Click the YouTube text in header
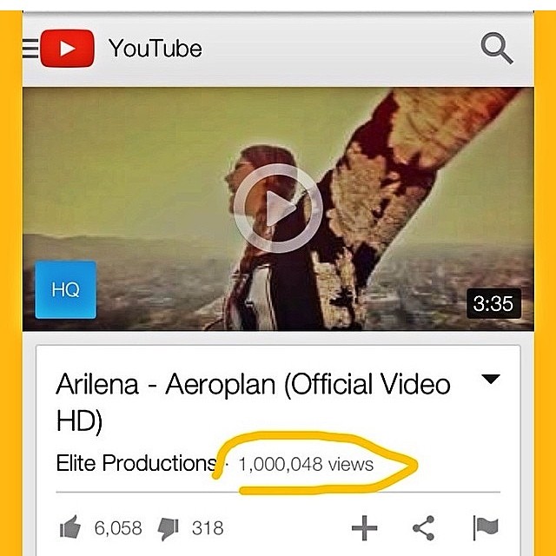 point(156,49)
